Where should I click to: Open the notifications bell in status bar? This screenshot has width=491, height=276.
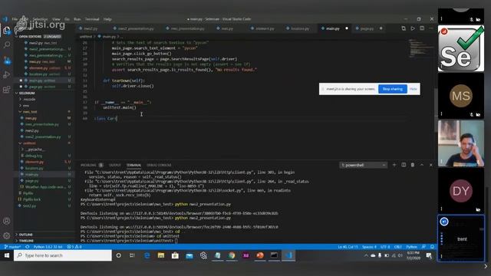tap(432, 247)
